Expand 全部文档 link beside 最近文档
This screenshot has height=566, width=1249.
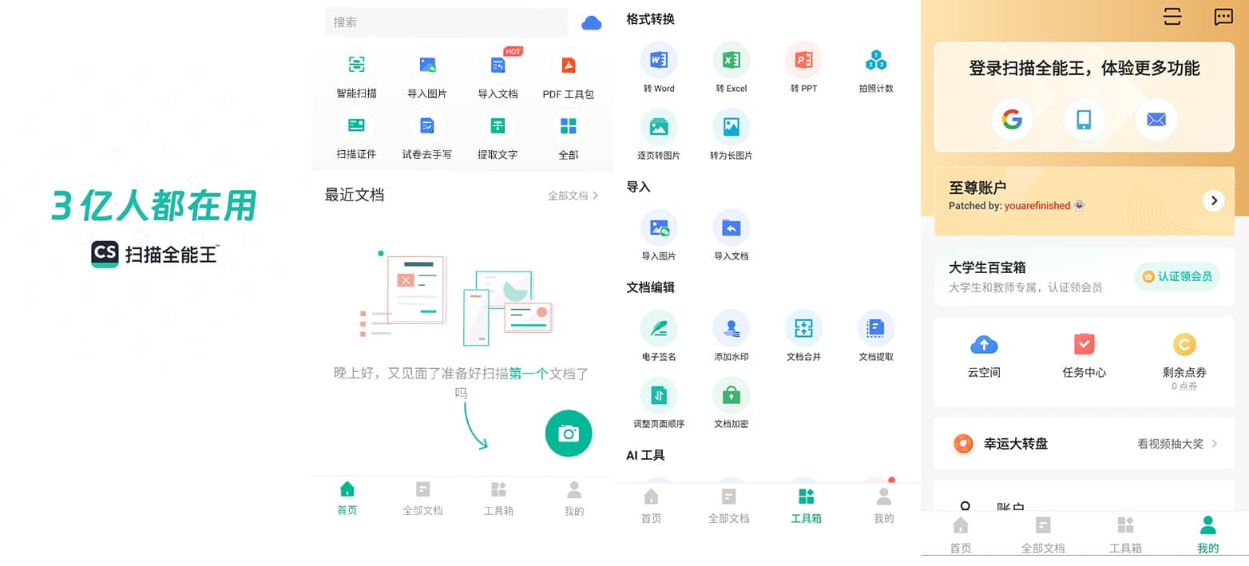573,196
